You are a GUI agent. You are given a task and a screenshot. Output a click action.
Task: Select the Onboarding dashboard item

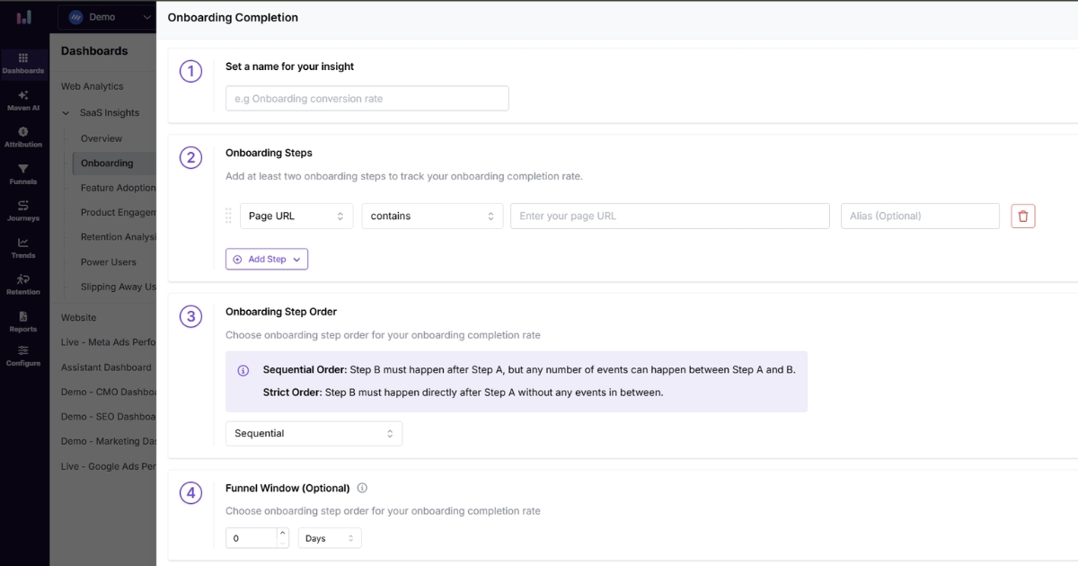[x=114, y=164]
